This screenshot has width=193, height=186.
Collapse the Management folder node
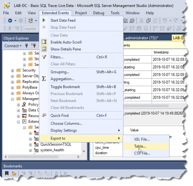pos(12,99)
